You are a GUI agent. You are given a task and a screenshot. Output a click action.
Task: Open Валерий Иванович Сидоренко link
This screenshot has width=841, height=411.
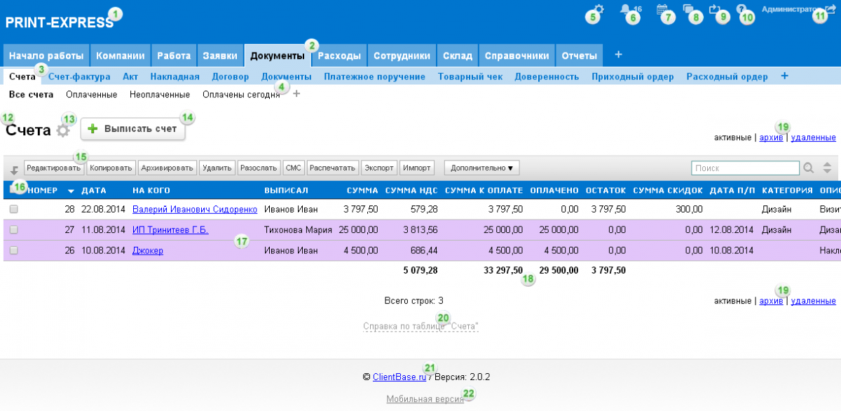[194, 209]
